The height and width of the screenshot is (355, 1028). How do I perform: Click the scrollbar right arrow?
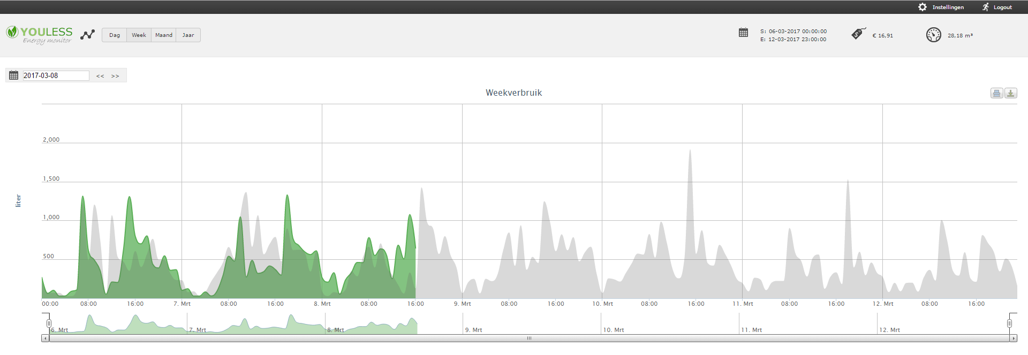pyautogui.click(x=1013, y=338)
